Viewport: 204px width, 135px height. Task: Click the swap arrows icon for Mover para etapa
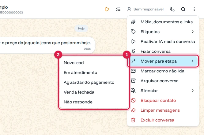pyautogui.click(x=133, y=61)
